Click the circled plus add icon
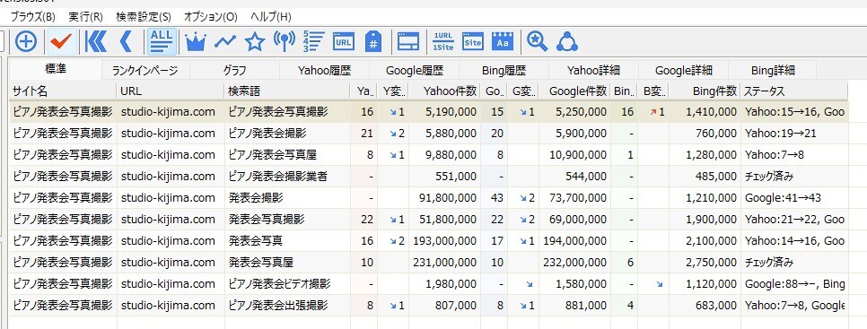Viewport: 867px width, 329px height. pyautogui.click(x=26, y=41)
